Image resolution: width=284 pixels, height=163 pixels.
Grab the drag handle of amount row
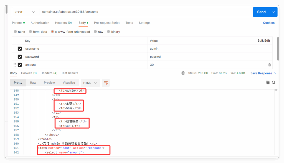coord(15,65)
